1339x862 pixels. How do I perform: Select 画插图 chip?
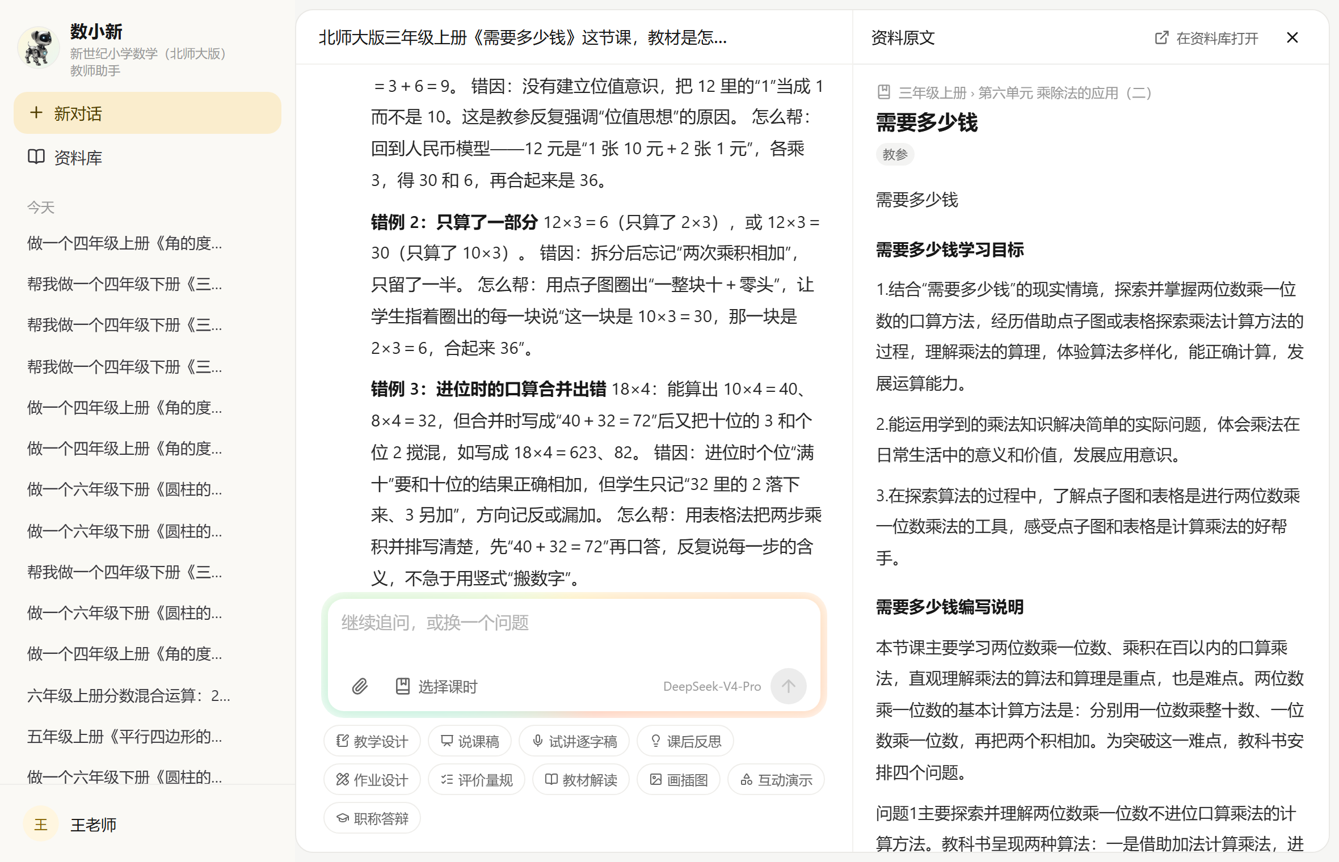pos(679,780)
